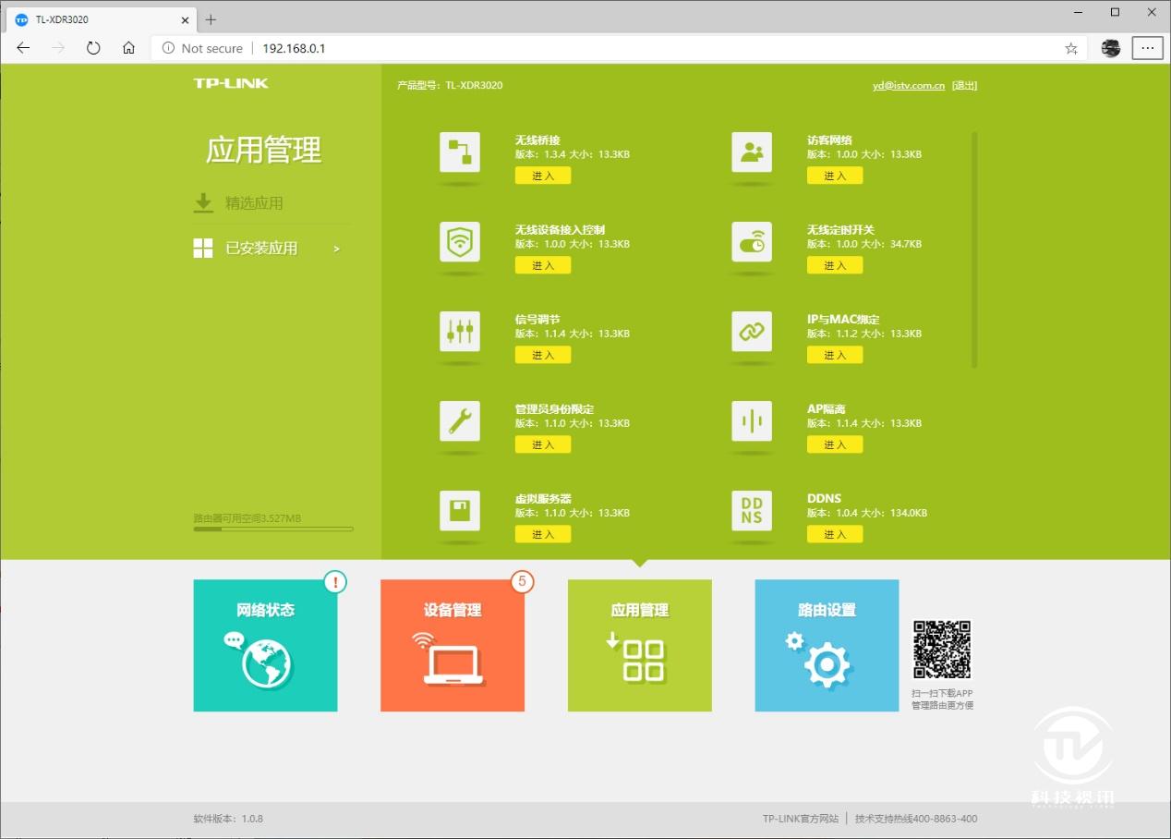Click the 管理员身份限定 wrench icon

coord(459,422)
